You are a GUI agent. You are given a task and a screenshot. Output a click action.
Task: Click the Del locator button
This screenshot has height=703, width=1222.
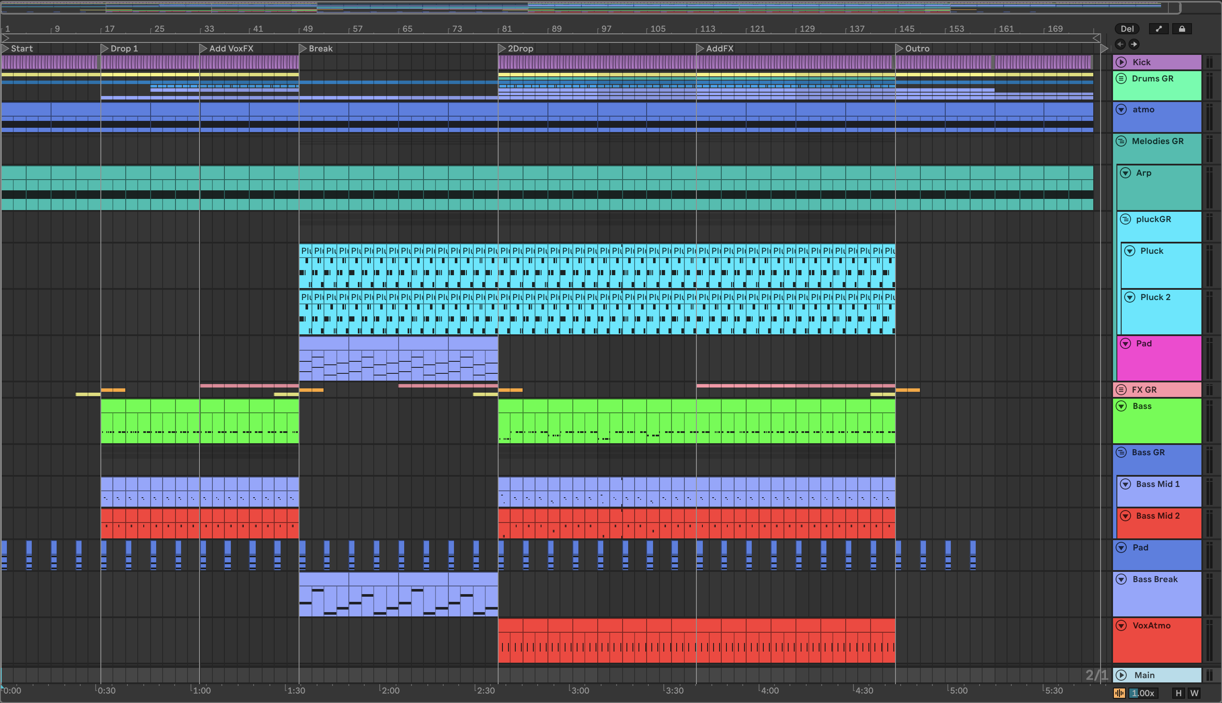[x=1127, y=29]
